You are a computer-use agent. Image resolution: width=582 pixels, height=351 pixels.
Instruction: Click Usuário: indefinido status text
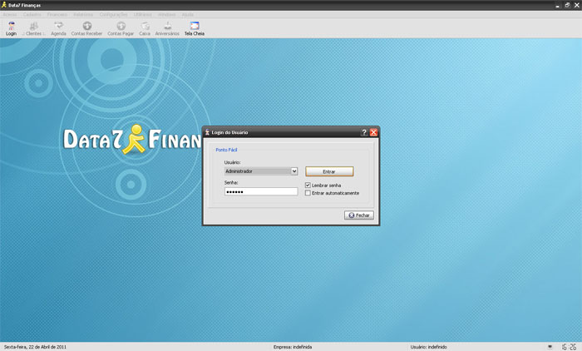pyautogui.click(x=428, y=347)
